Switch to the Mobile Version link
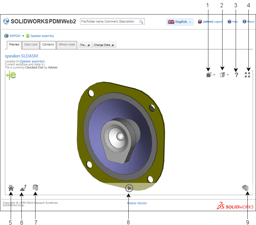The width and height of the screenshot is (256, 225). tap(137, 203)
